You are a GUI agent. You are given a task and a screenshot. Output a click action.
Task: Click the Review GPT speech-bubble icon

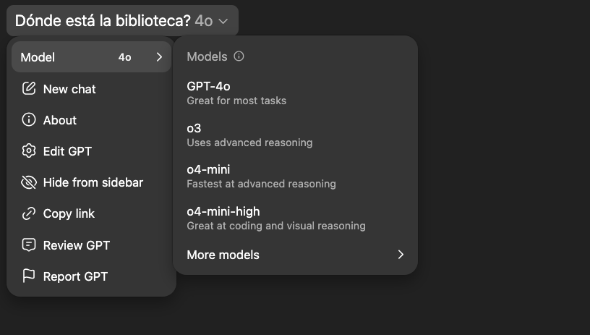[x=29, y=245]
